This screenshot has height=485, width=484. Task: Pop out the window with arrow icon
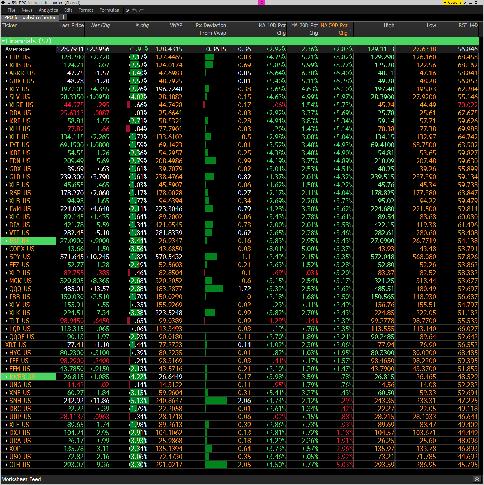(x=465, y=2)
